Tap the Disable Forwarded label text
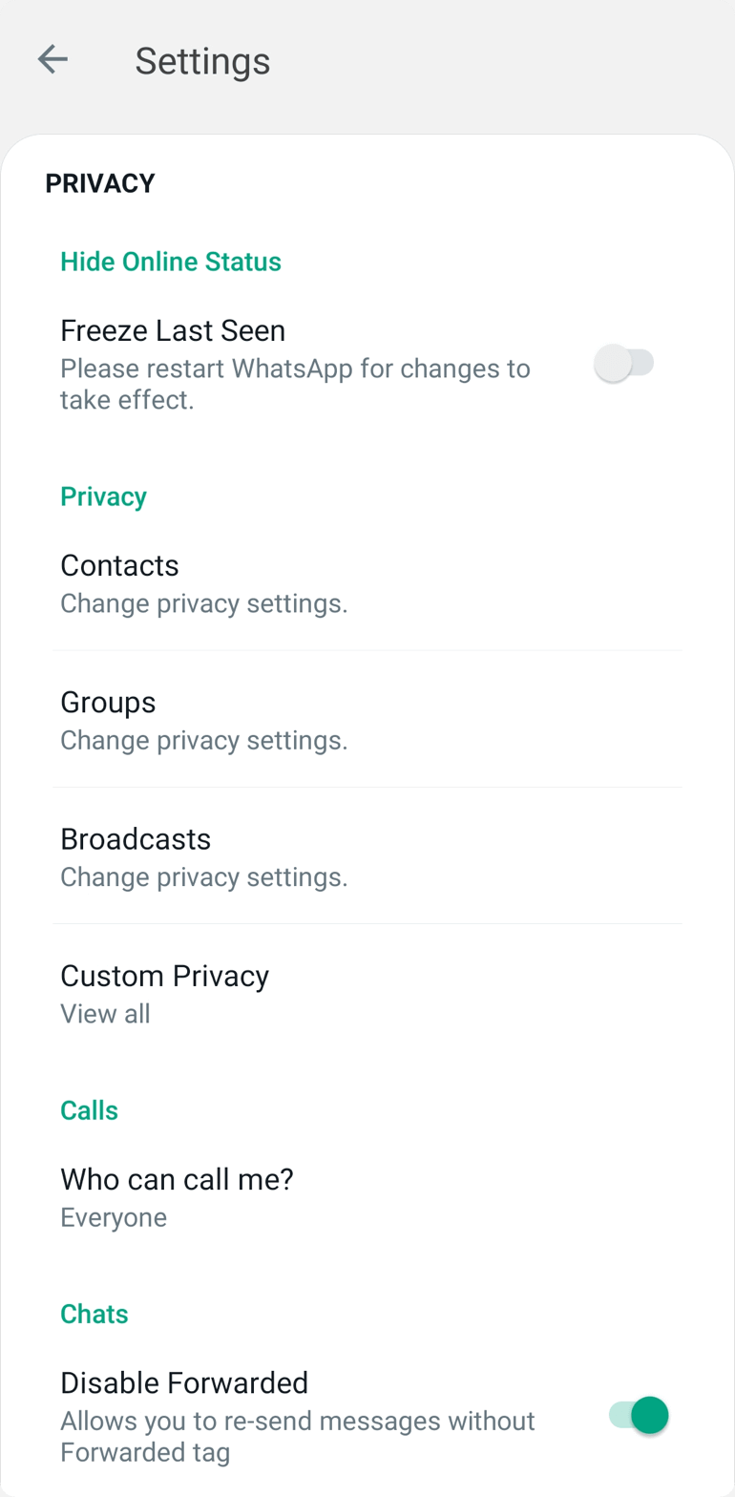Viewport: 735px width, 1497px height. coord(184,1382)
